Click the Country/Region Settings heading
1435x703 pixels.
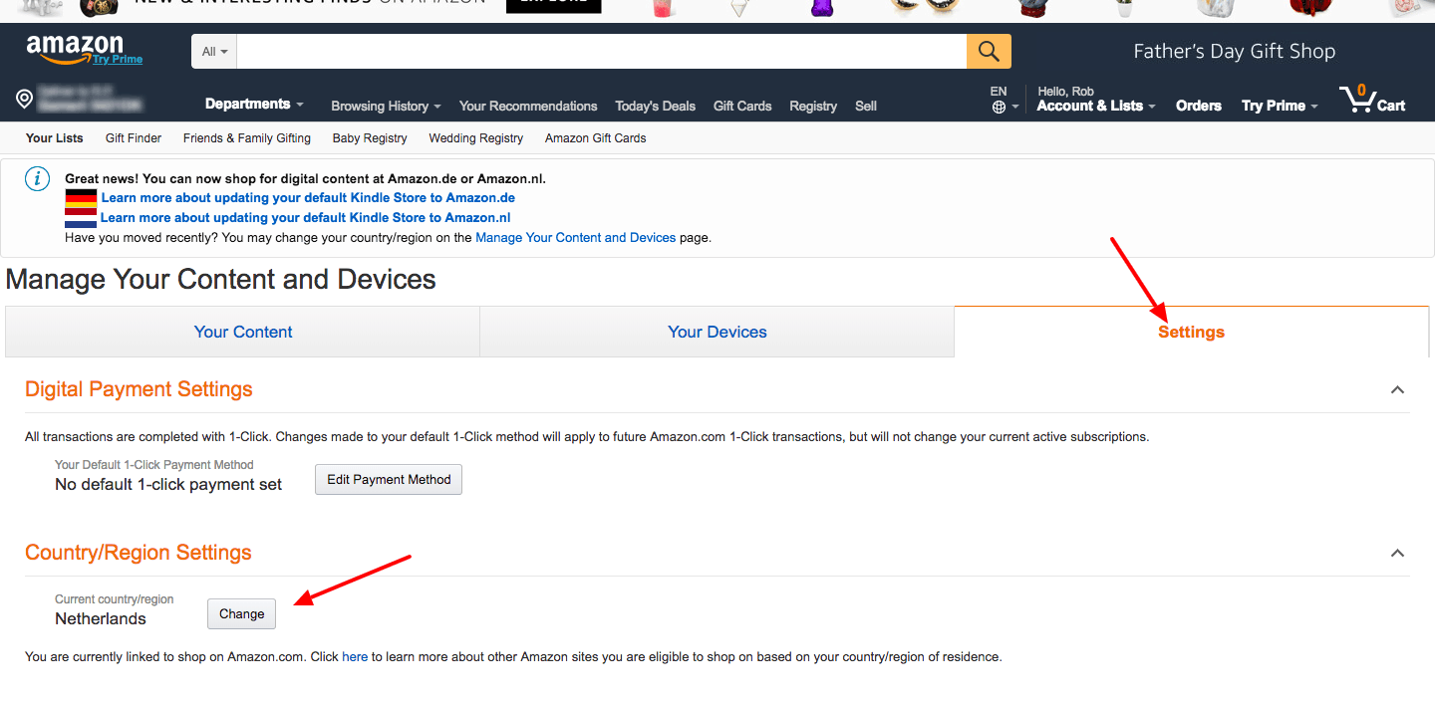pyautogui.click(x=139, y=553)
